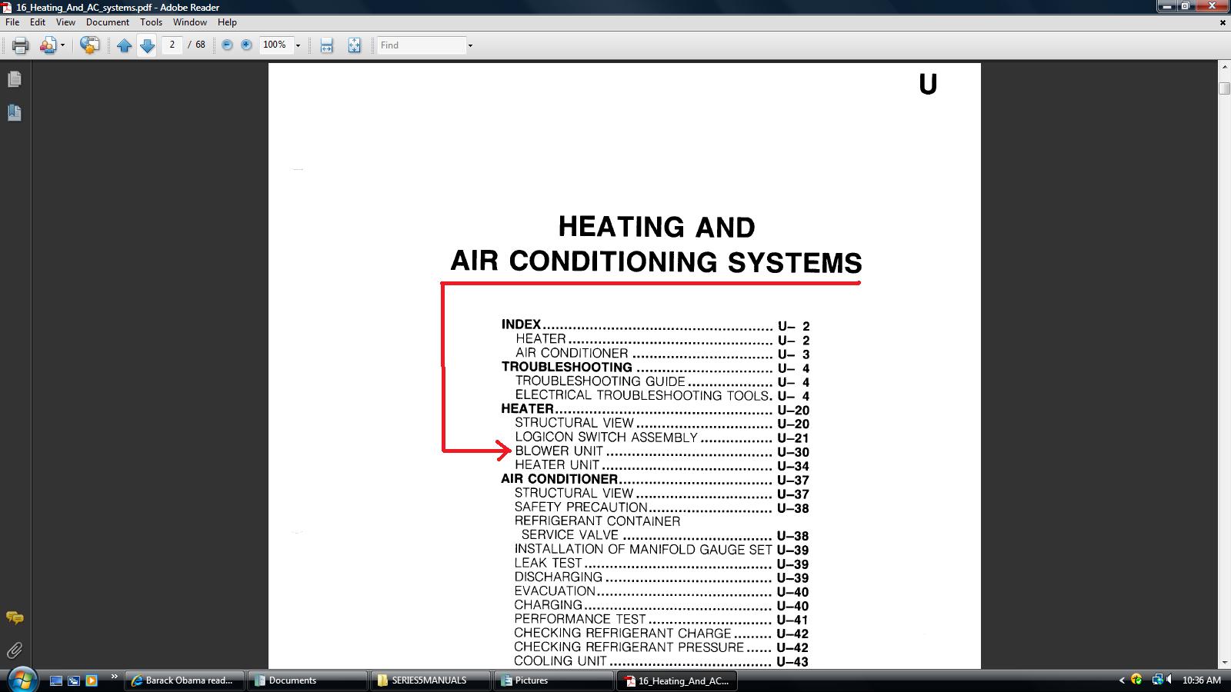The height and width of the screenshot is (692, 1231).
Task: Go to previous page with up arrow
Action: tap(124, 45)
